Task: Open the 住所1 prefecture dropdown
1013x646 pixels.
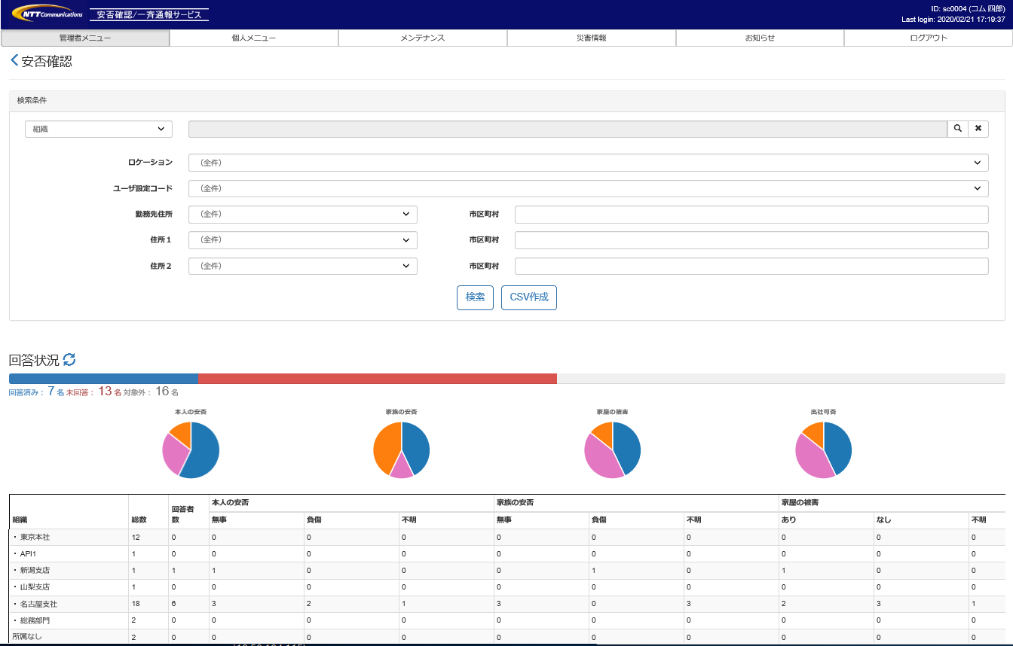Action: click(x=302, y=240)
